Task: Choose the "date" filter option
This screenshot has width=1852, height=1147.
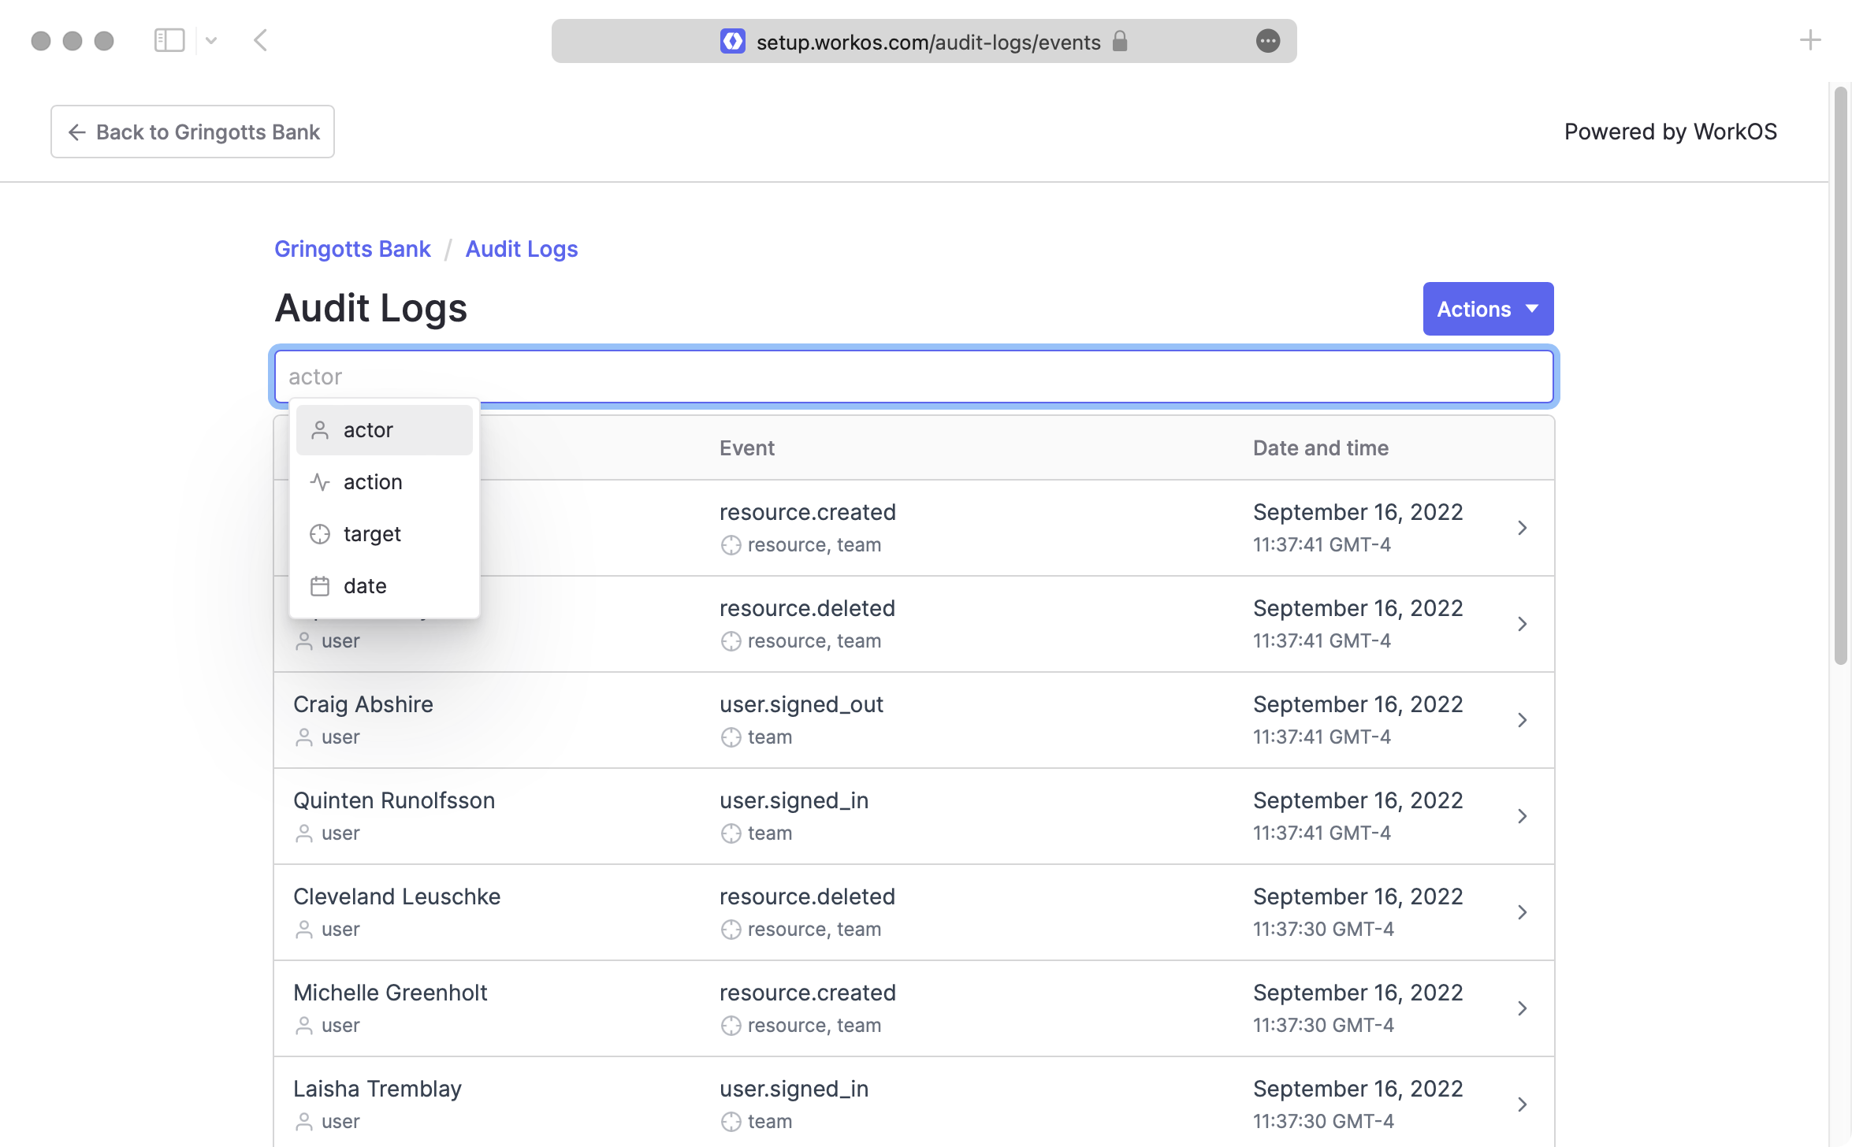Action: (365, 586)
